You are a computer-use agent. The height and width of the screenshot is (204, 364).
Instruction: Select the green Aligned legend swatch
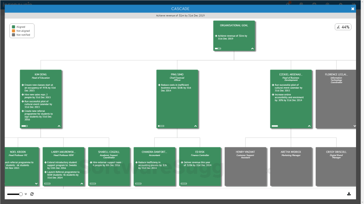[14, 27]
